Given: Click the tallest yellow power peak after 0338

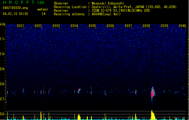Looking at the screenshot, I should click(153, 115).
